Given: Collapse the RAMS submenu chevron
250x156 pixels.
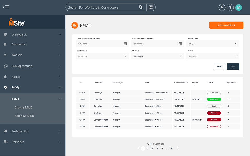Looking at the screenshot, I should click(60, 99).
